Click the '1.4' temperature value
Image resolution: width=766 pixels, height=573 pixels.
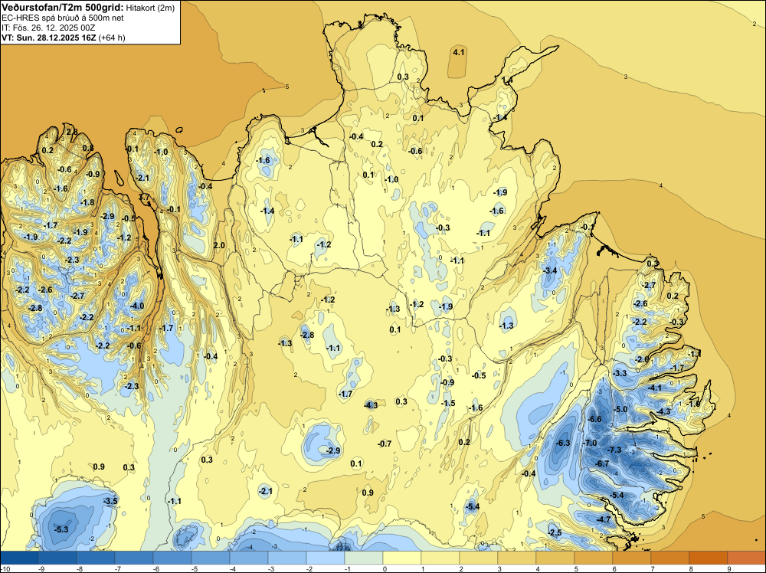tap(508, 80)
